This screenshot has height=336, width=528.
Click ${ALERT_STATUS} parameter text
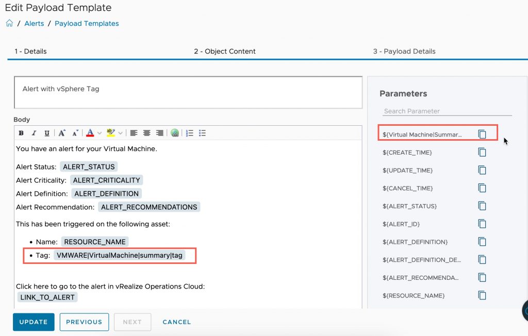pyautogui.click(x=409, y=206)
